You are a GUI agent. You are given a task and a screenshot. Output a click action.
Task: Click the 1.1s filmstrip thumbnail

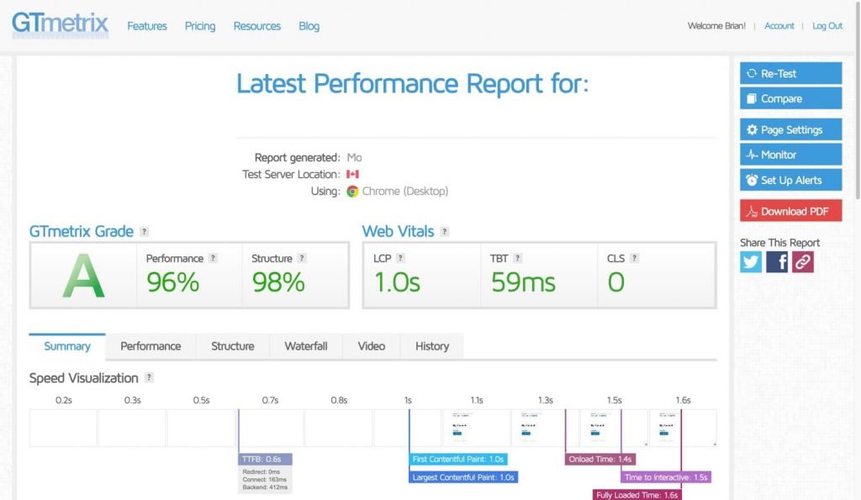pos(476,428)
